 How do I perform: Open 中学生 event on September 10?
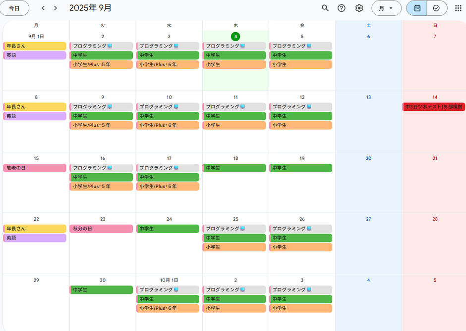168,116
